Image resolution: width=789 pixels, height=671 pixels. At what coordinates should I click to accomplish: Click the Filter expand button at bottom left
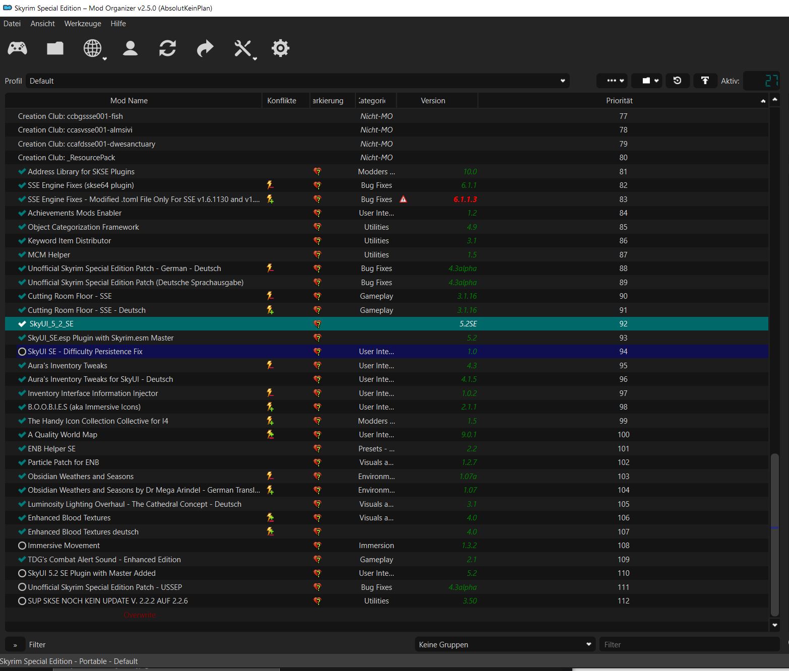pyautogui.click(x=15, y=645)
